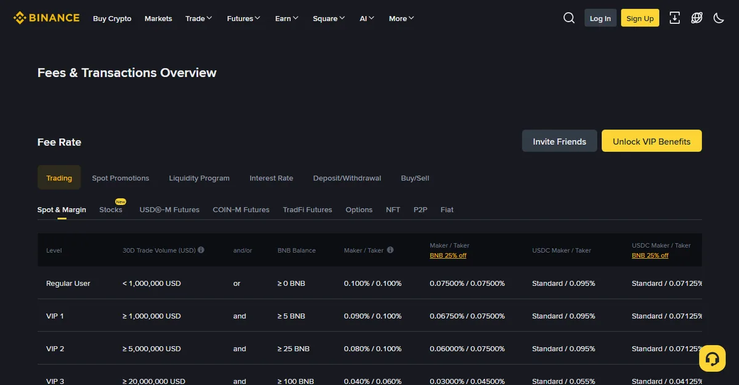Expand the Square dropdown menu
The width and height of the screenshot is (739, 385).
pyautogui.click(x=329, y=18)
